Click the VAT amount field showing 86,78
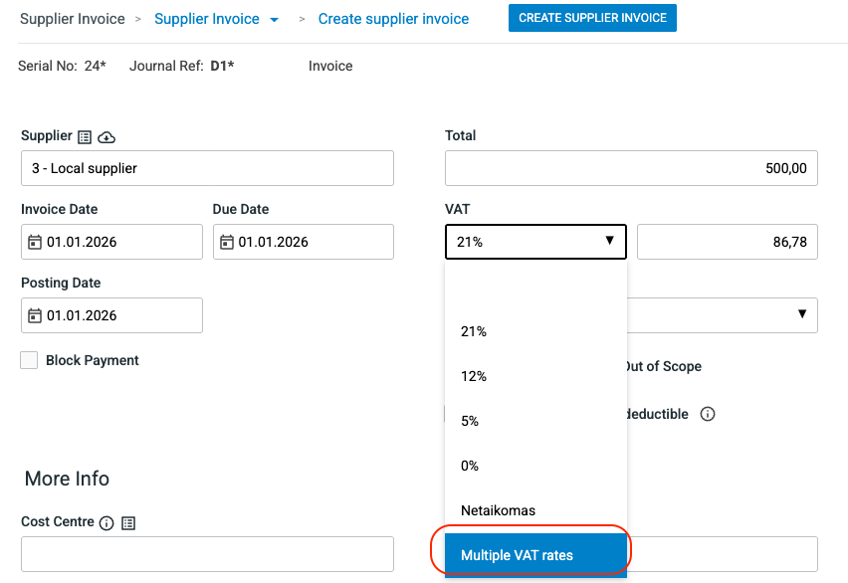 tap(727, 242)
